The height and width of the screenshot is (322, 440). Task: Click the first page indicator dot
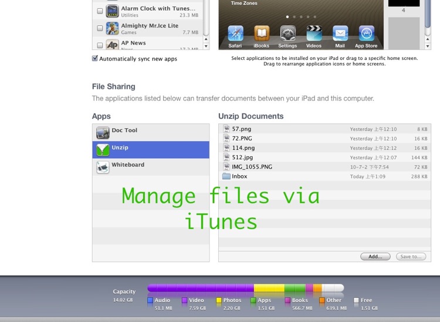[x=287, y=17]
